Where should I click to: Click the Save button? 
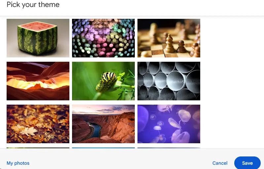[247, 163]
